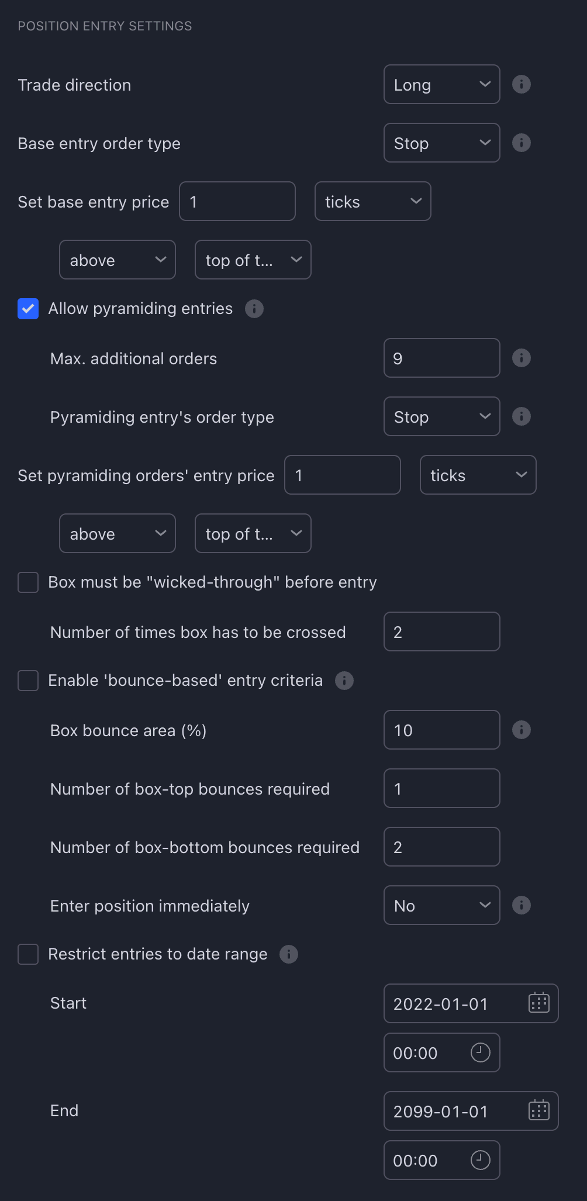Click the info icon beside Base entry order type
The image size is (587, 1201).
tap(520, 143)
